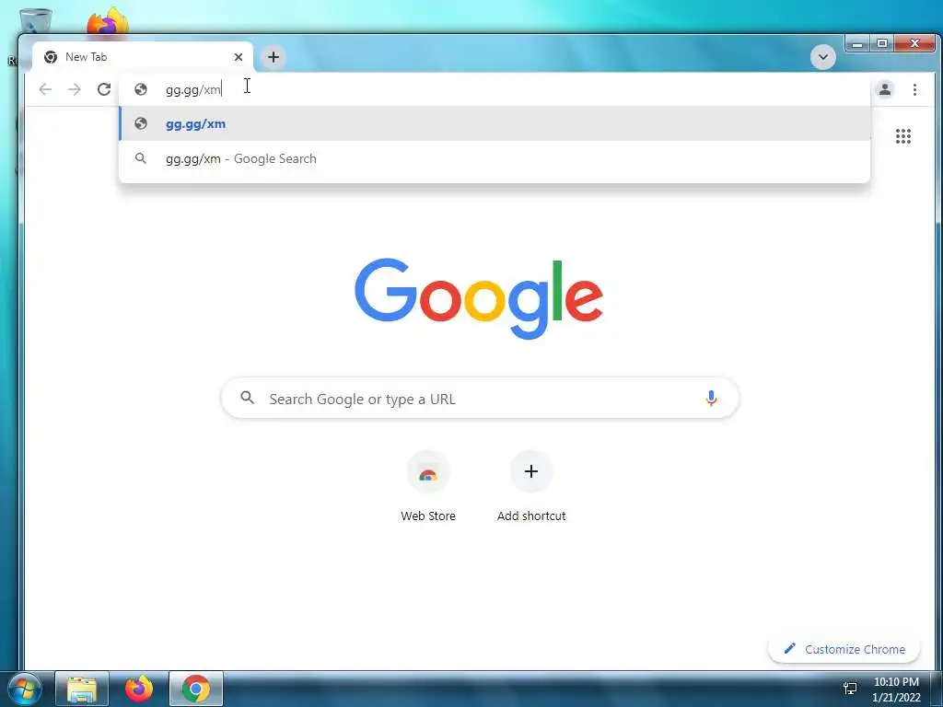Minimize the Chrome window
943x707 pixels.
pos(858,44)
